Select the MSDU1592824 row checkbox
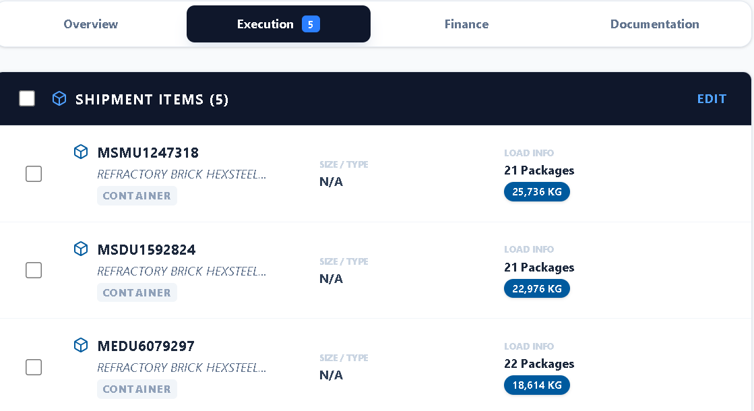754x411 pixels. [34, 270]
